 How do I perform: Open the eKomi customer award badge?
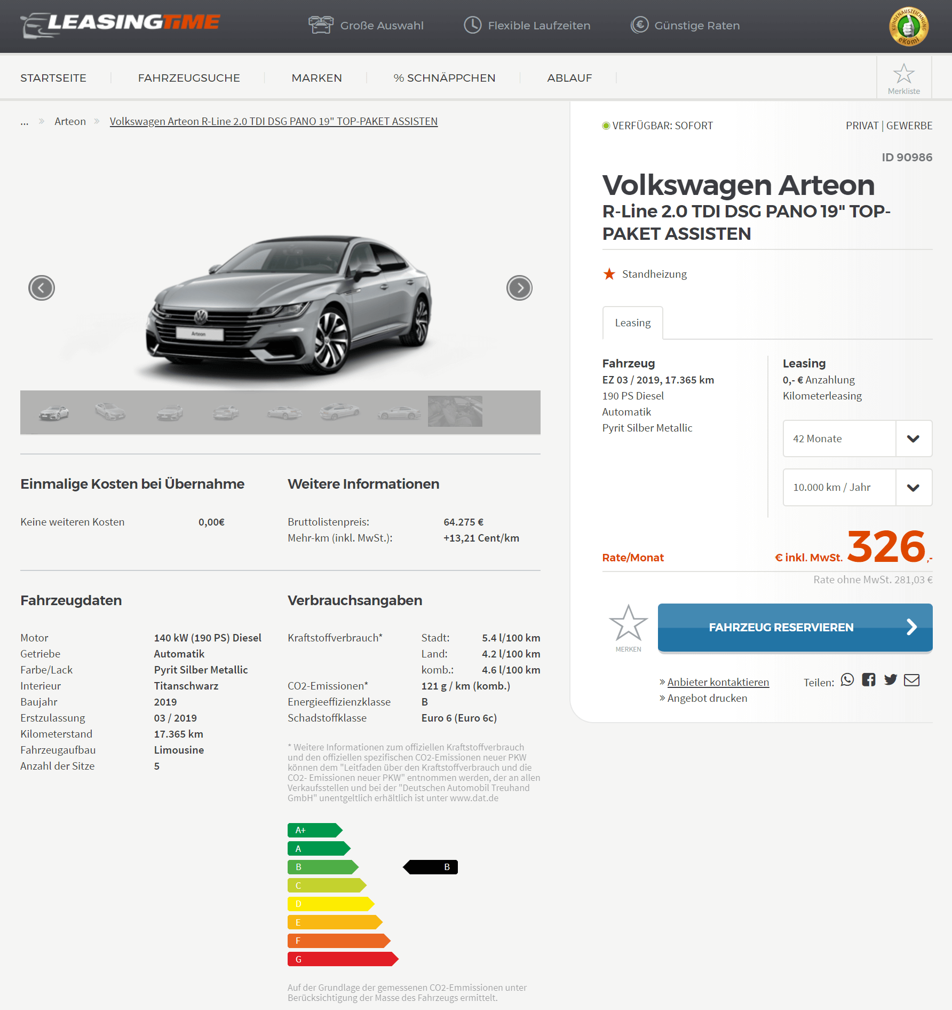point(908,26)
